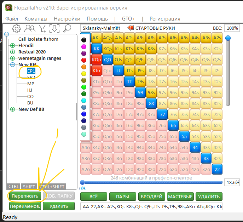Image resolution: width=243 pixels, height=222 pixels.
Task: Pick the black color ball
Action: pos(84,40)
